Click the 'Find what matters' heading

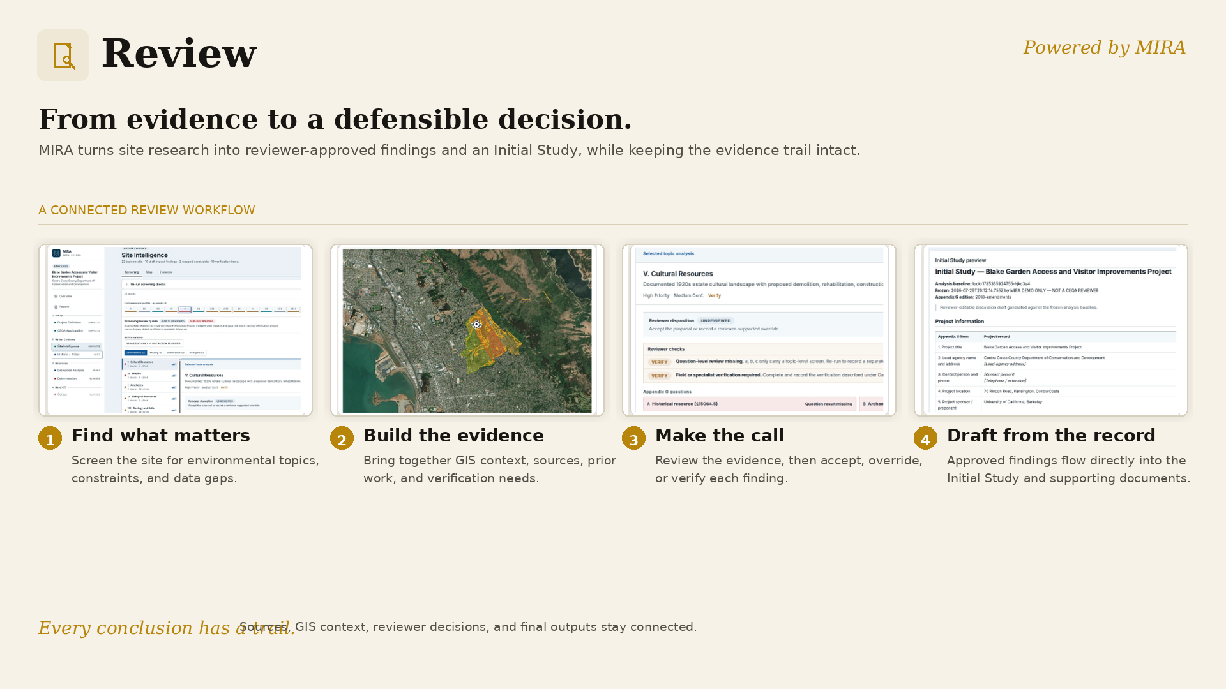(161, 436)
